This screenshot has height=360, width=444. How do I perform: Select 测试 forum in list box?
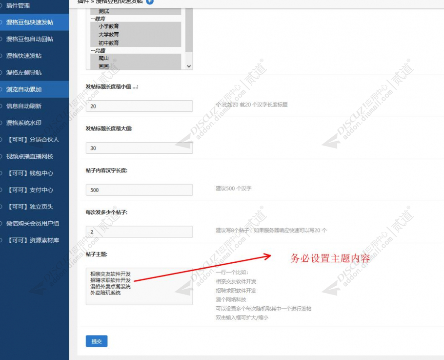click(136, 11)
